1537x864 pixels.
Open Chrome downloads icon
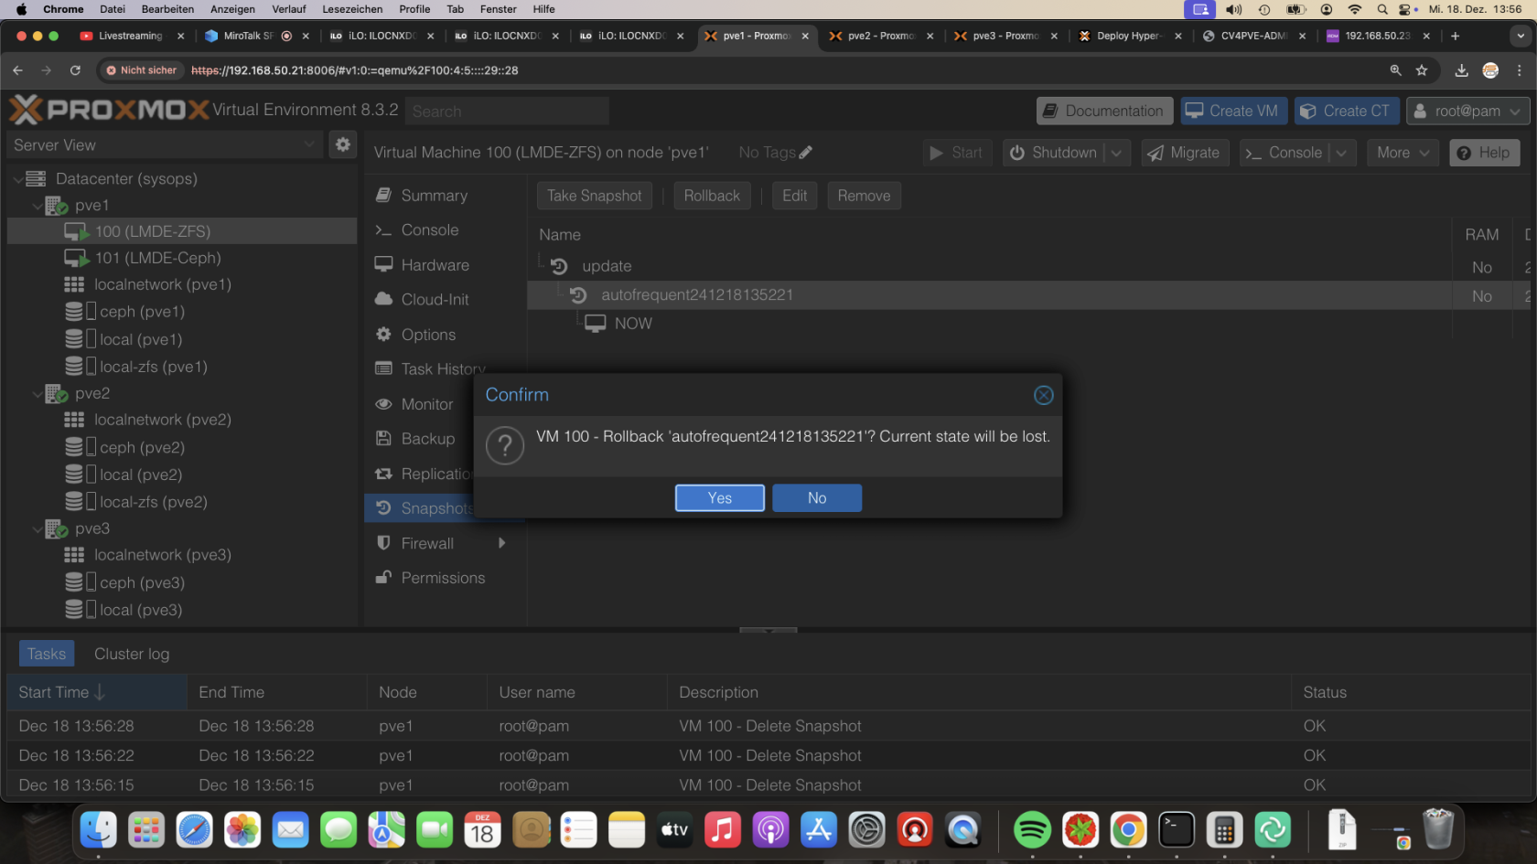1461,70
